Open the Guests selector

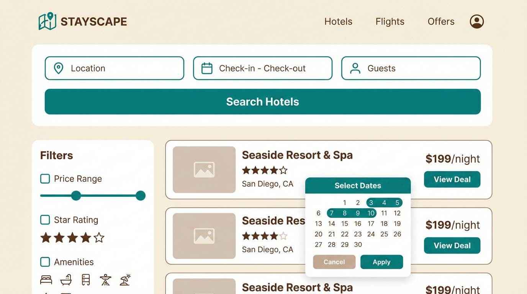pos(411,68)
